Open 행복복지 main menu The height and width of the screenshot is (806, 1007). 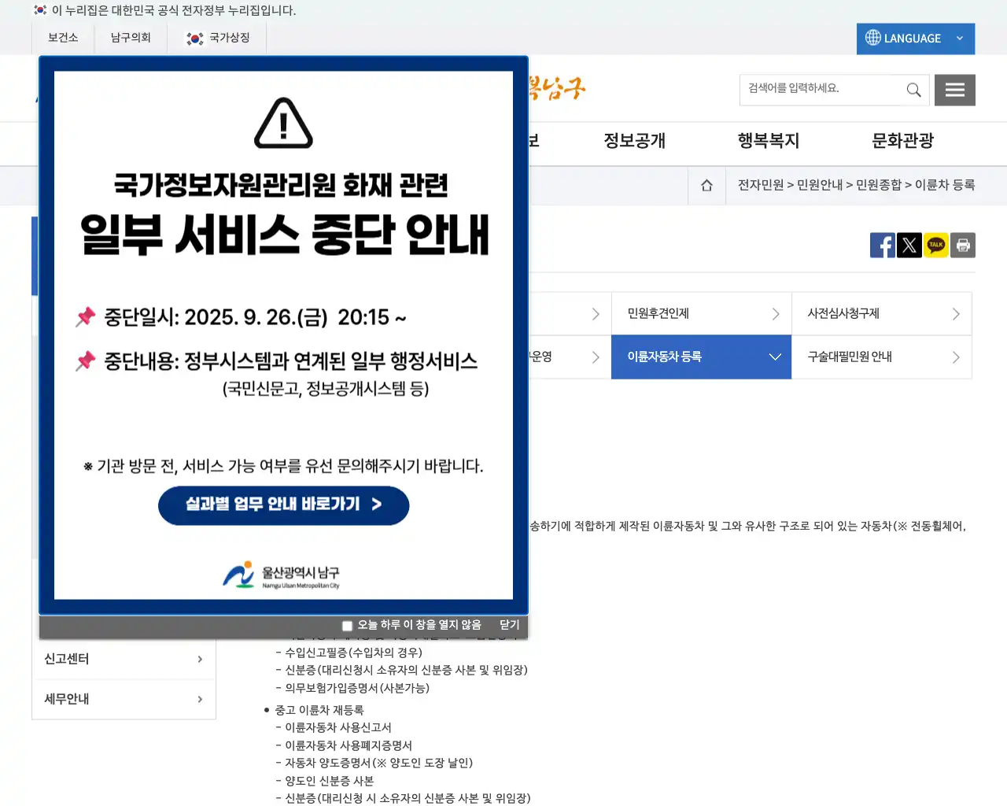tap(769, 141)
